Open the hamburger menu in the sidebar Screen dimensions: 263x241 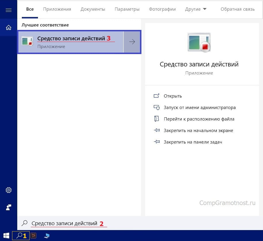9,10
